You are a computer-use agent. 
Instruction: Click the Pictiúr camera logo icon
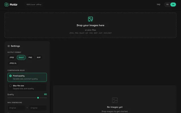pos(7,5)
